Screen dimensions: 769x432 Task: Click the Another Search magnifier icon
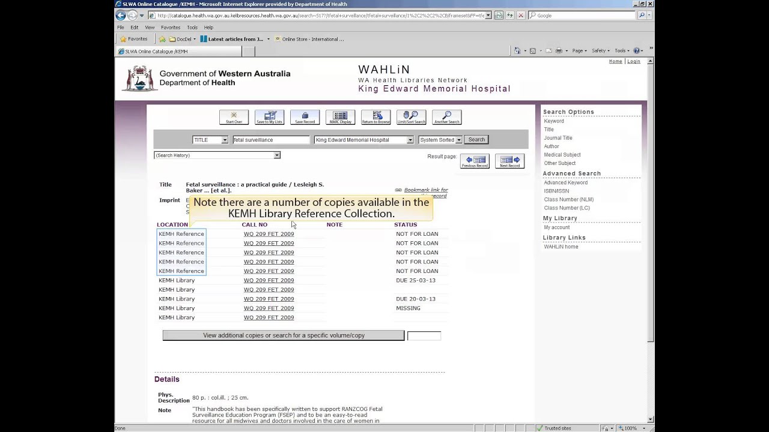(x=446, y=117)
